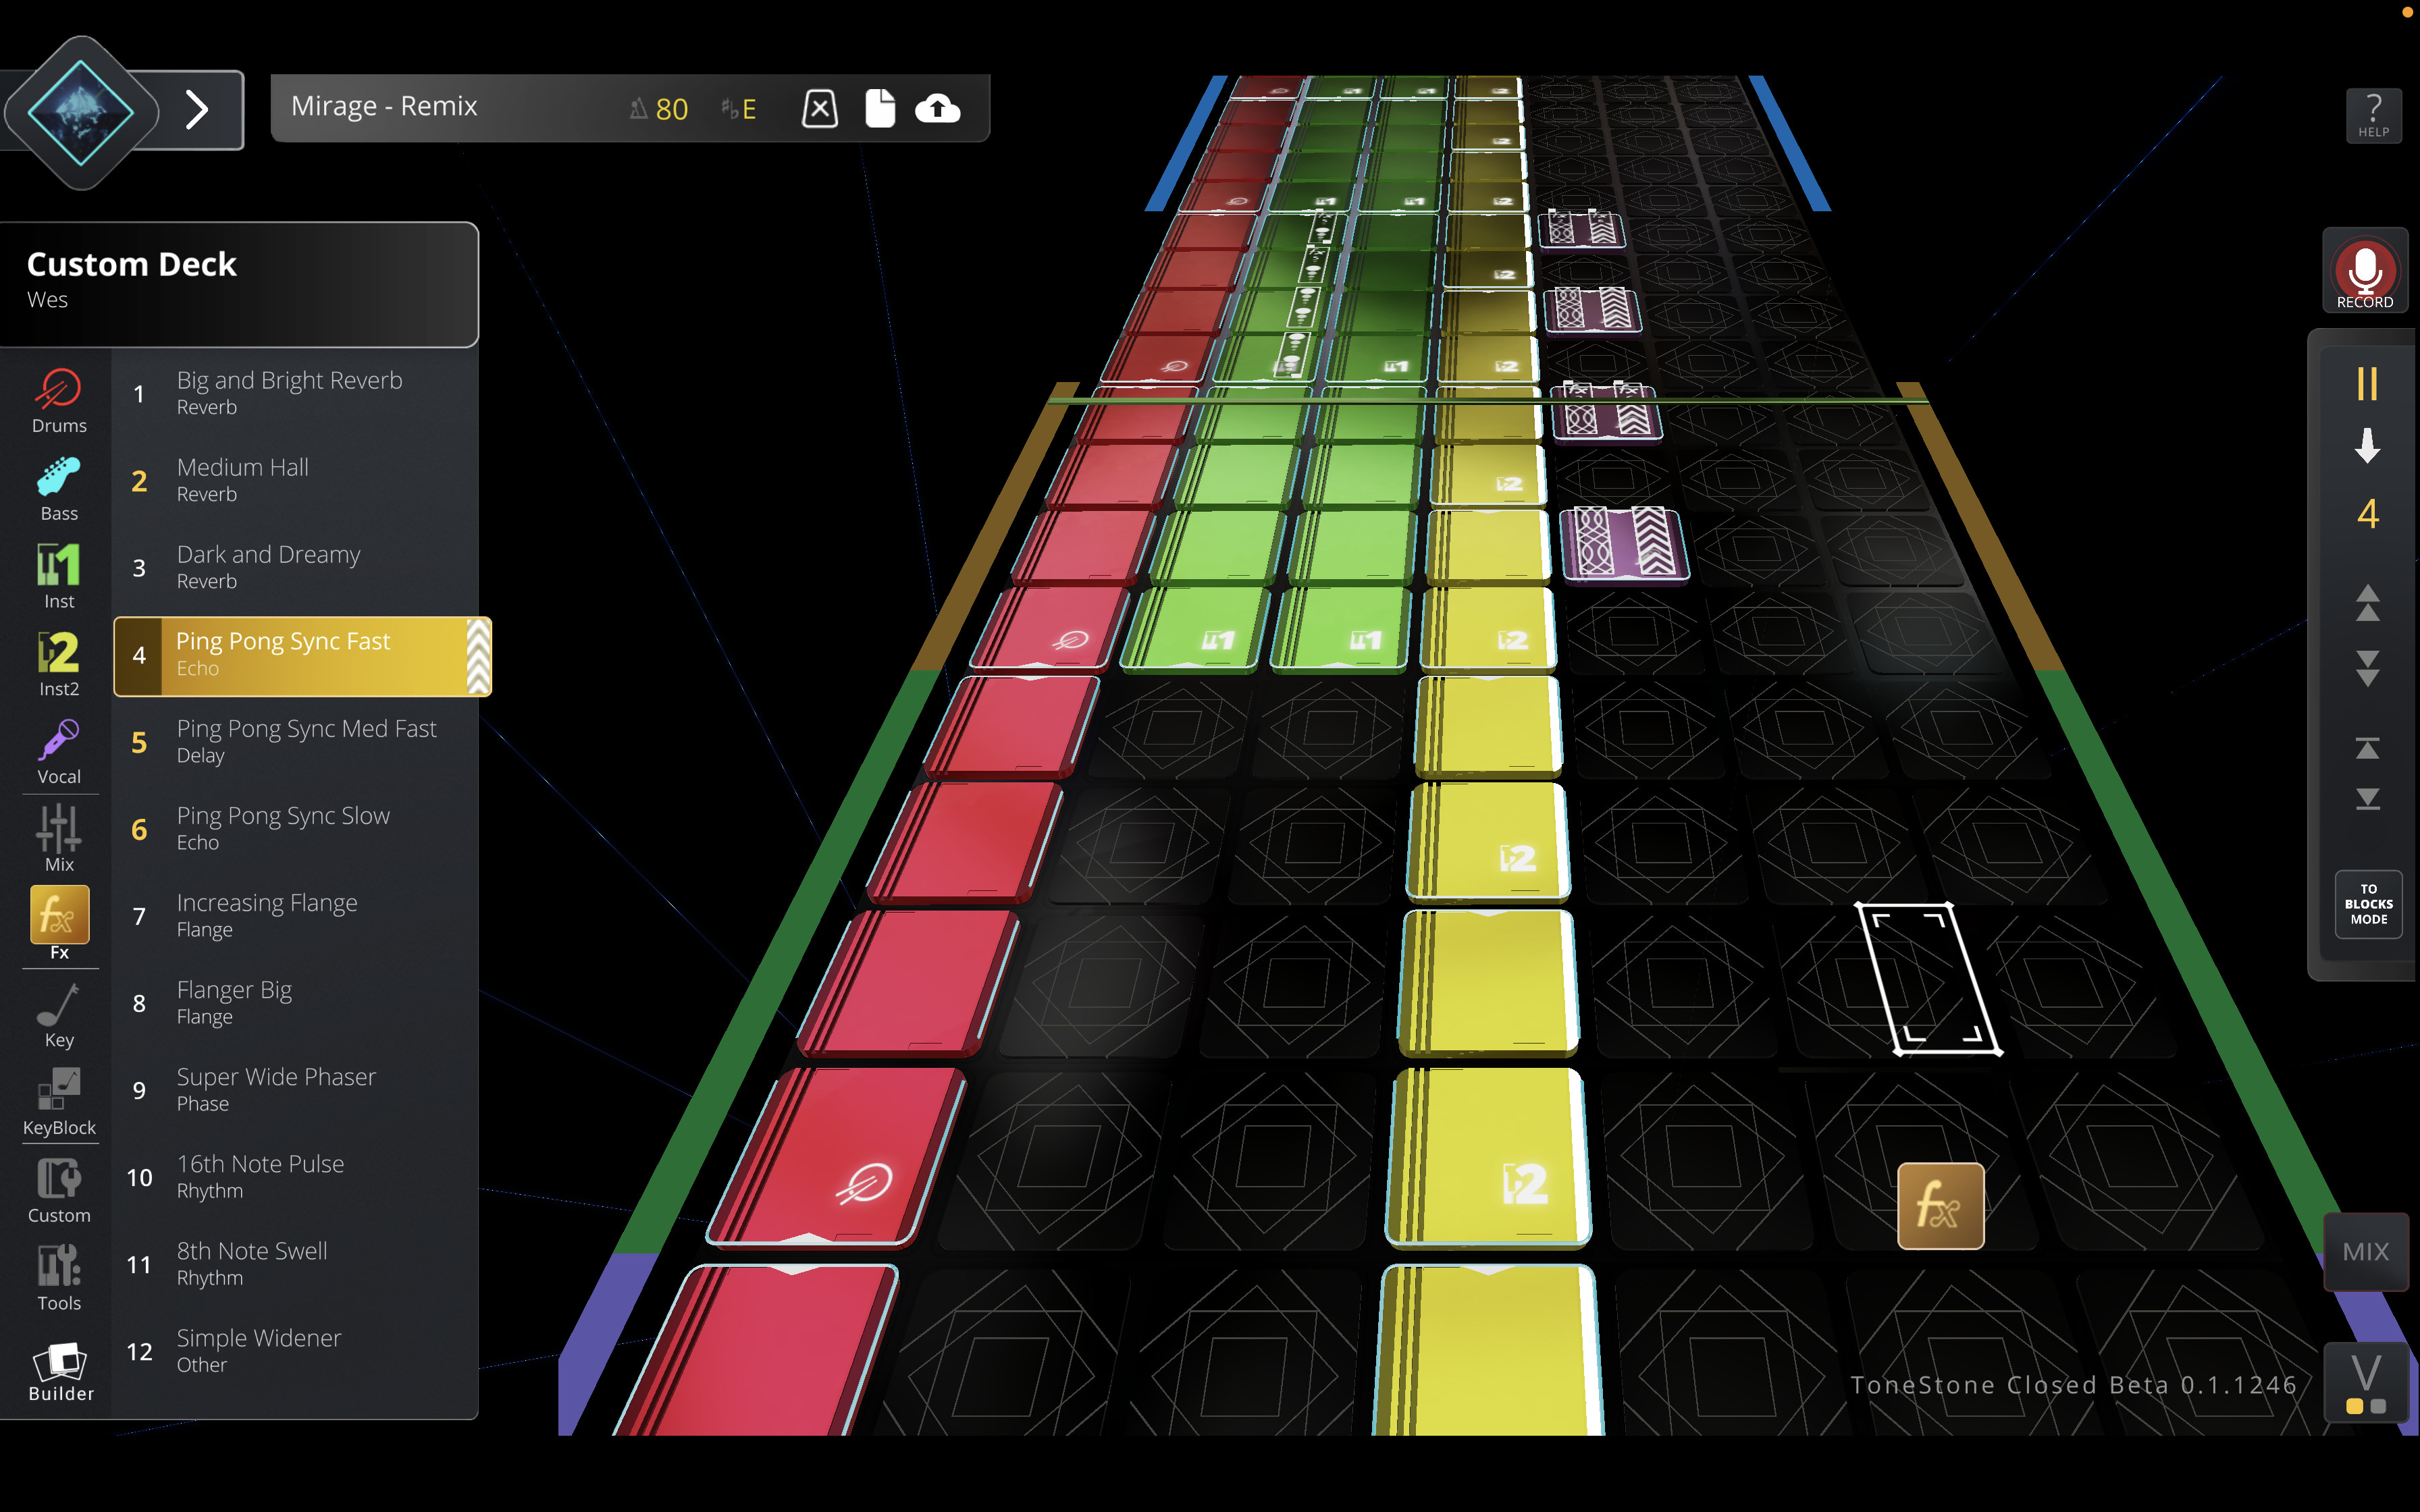Switch to Blocks Mode
The width and height of the screenshot is (2420, 1512).
[2368, 903]
